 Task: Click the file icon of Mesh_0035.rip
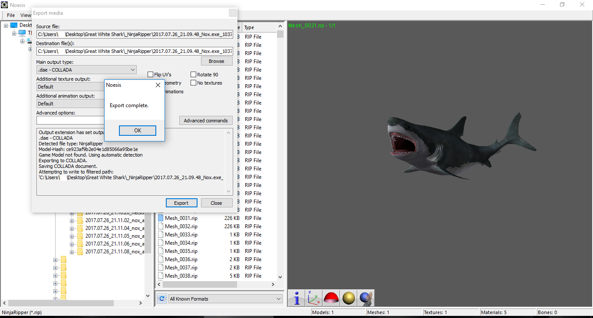tap(160, 251)
